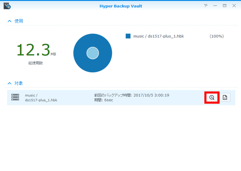The image size is (241, 171).
Task: Select the music / ds1517-plus_1.hbk target row
Action: 121,98
